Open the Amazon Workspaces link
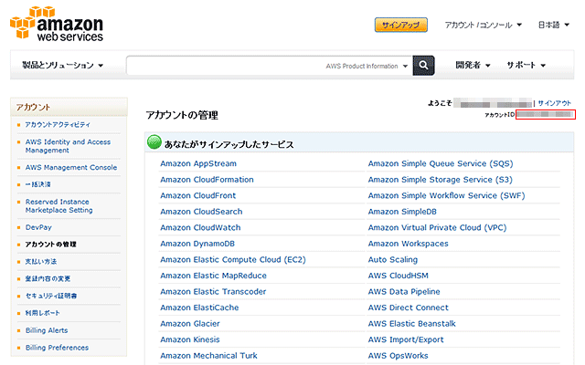The width and height of the screenshot is (585, 365). [409, 244]
